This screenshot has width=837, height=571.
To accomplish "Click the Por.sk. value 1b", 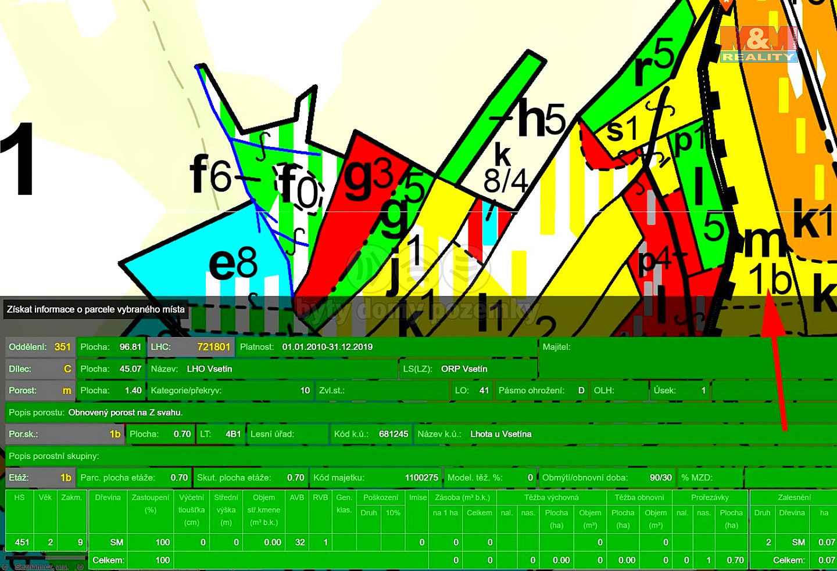I will 115,434.
